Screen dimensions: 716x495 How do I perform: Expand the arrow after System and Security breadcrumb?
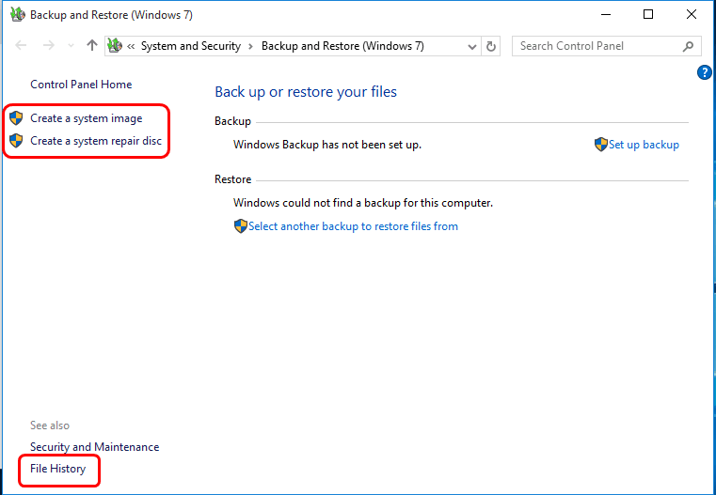(x=250, y=46)
